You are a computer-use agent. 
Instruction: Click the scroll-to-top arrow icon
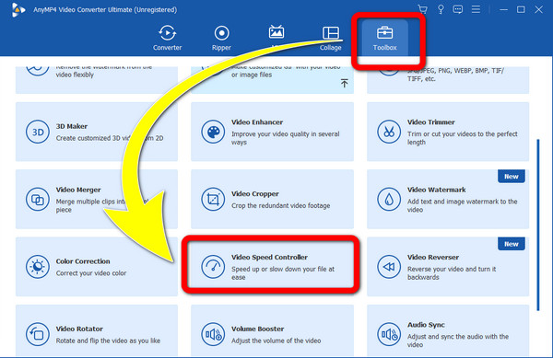coord(344,83)
